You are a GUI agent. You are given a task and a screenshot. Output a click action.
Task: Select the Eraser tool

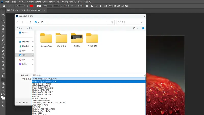3,54
